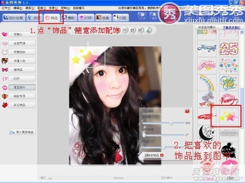Click the white bunny icon in sidebar
245x183 pixels.
click(x=5, y=52)
